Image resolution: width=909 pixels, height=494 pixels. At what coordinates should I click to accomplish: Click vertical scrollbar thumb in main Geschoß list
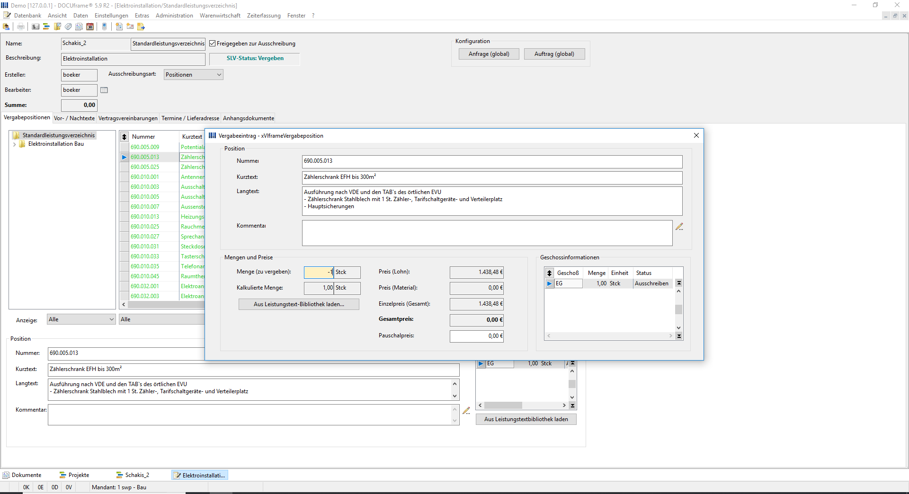coord(572,384)
